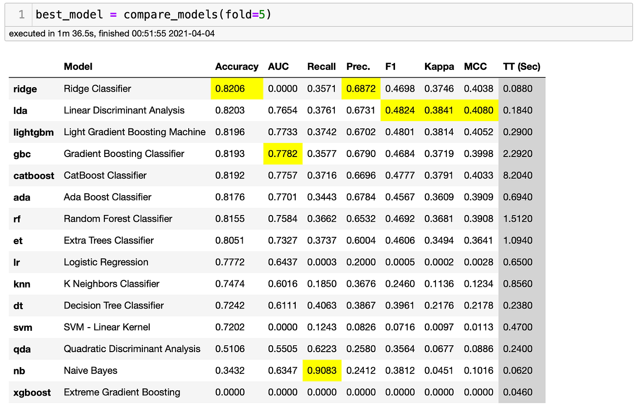The image size is (635, 407).
Task: Click the xgboost row index label
Action: coord(33,392)
